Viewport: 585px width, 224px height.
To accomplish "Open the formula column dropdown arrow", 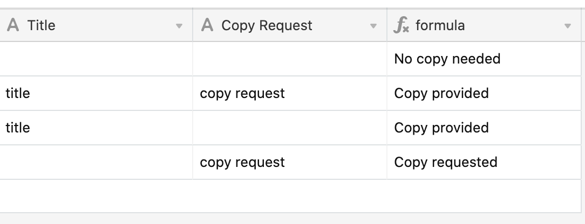I will tap(568, 26).
